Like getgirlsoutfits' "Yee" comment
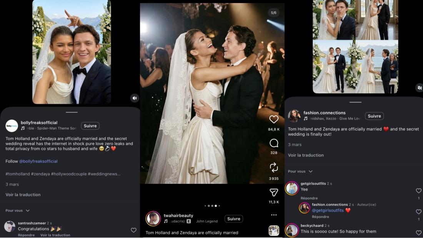 (419, 191)
